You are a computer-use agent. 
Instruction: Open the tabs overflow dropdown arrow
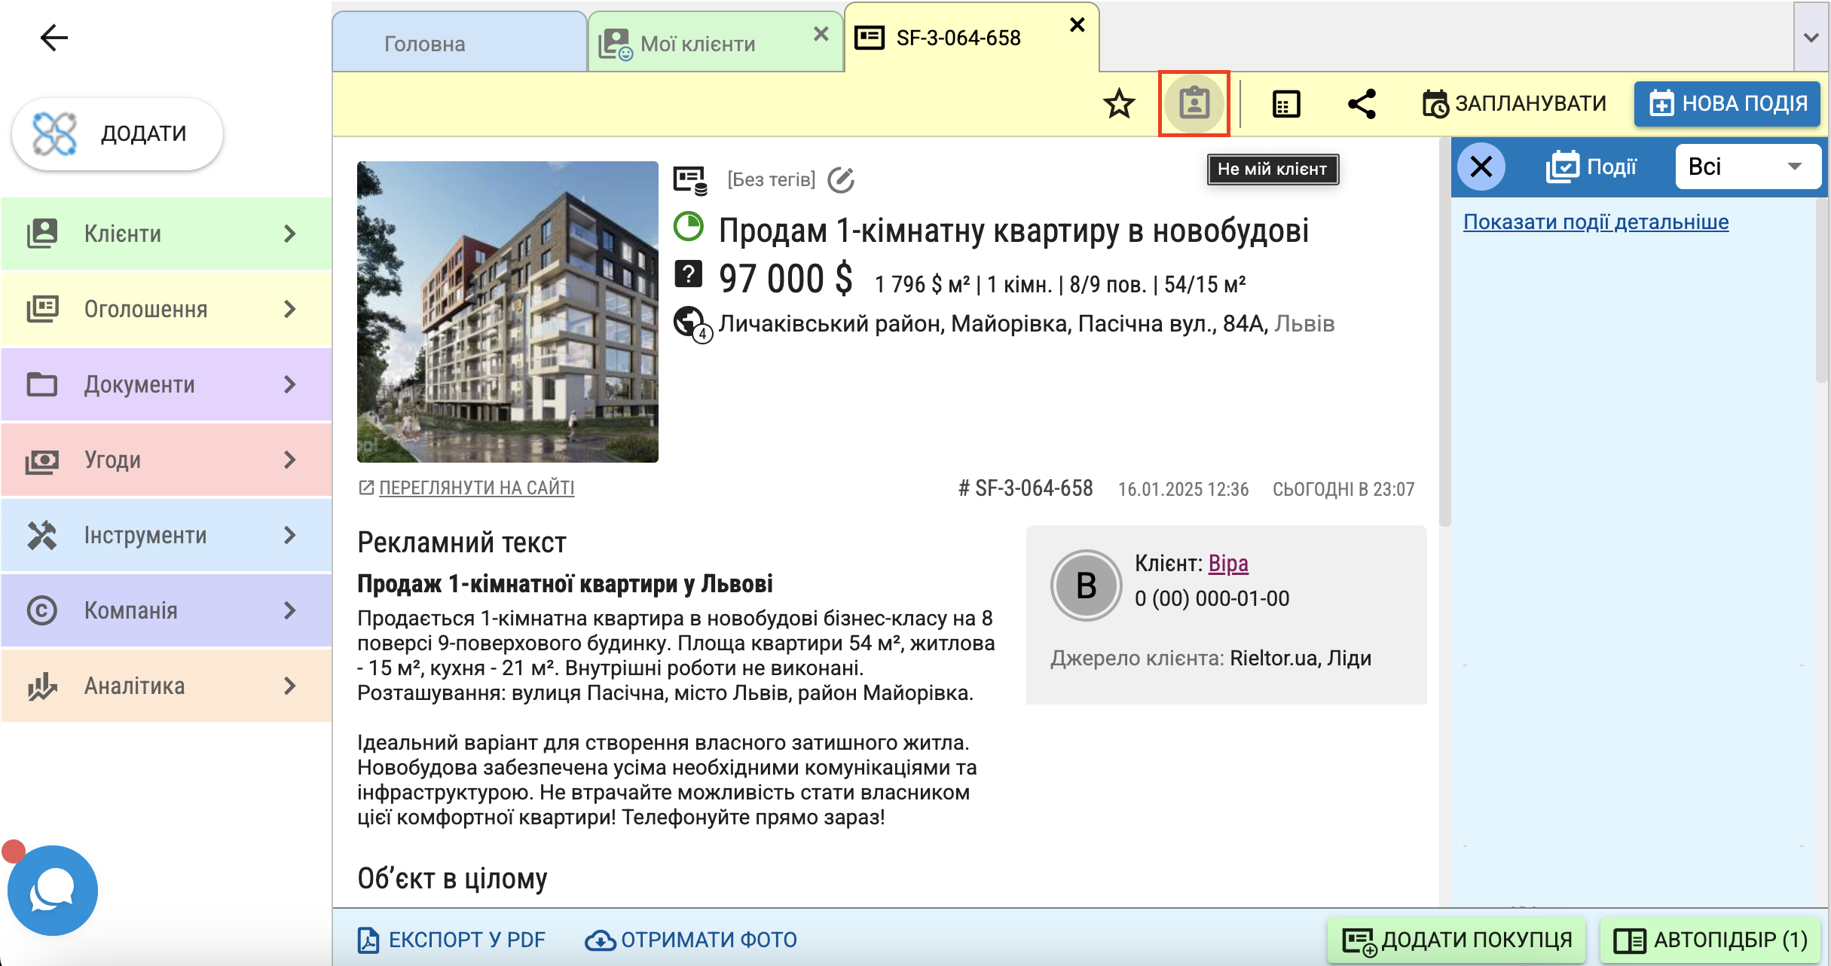pyautogui.click(x=1811, y=37)
